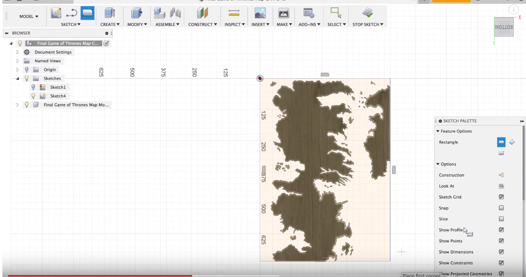Click the Look At icon
The height and width of the screenshot is (277, 526).
tap(501, 186)
